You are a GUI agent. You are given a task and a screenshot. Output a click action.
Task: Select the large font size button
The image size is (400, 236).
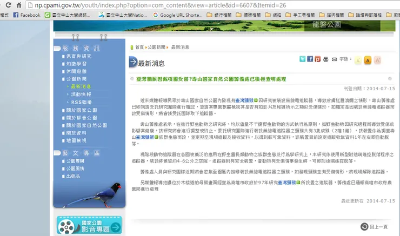pos(377,60)
